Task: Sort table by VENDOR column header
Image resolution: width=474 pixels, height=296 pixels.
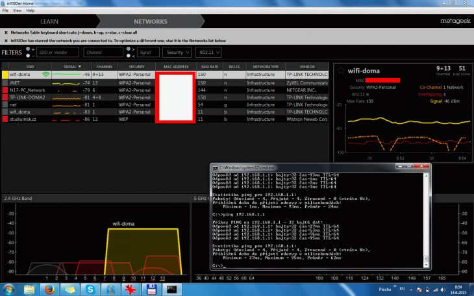Action: (307, 66)
